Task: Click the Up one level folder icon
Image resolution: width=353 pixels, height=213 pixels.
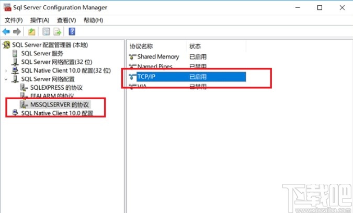Action: [31, 31]
